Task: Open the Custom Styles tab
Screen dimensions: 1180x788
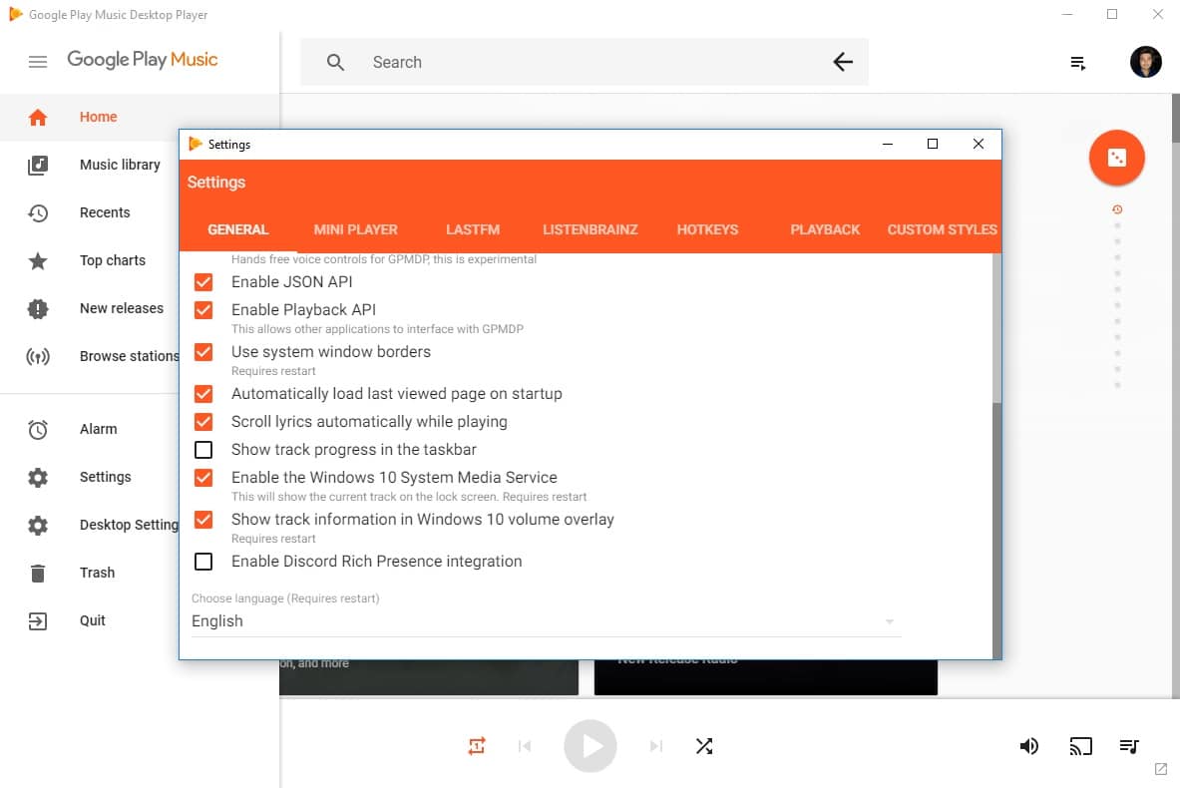Action: tap(943, 229)
